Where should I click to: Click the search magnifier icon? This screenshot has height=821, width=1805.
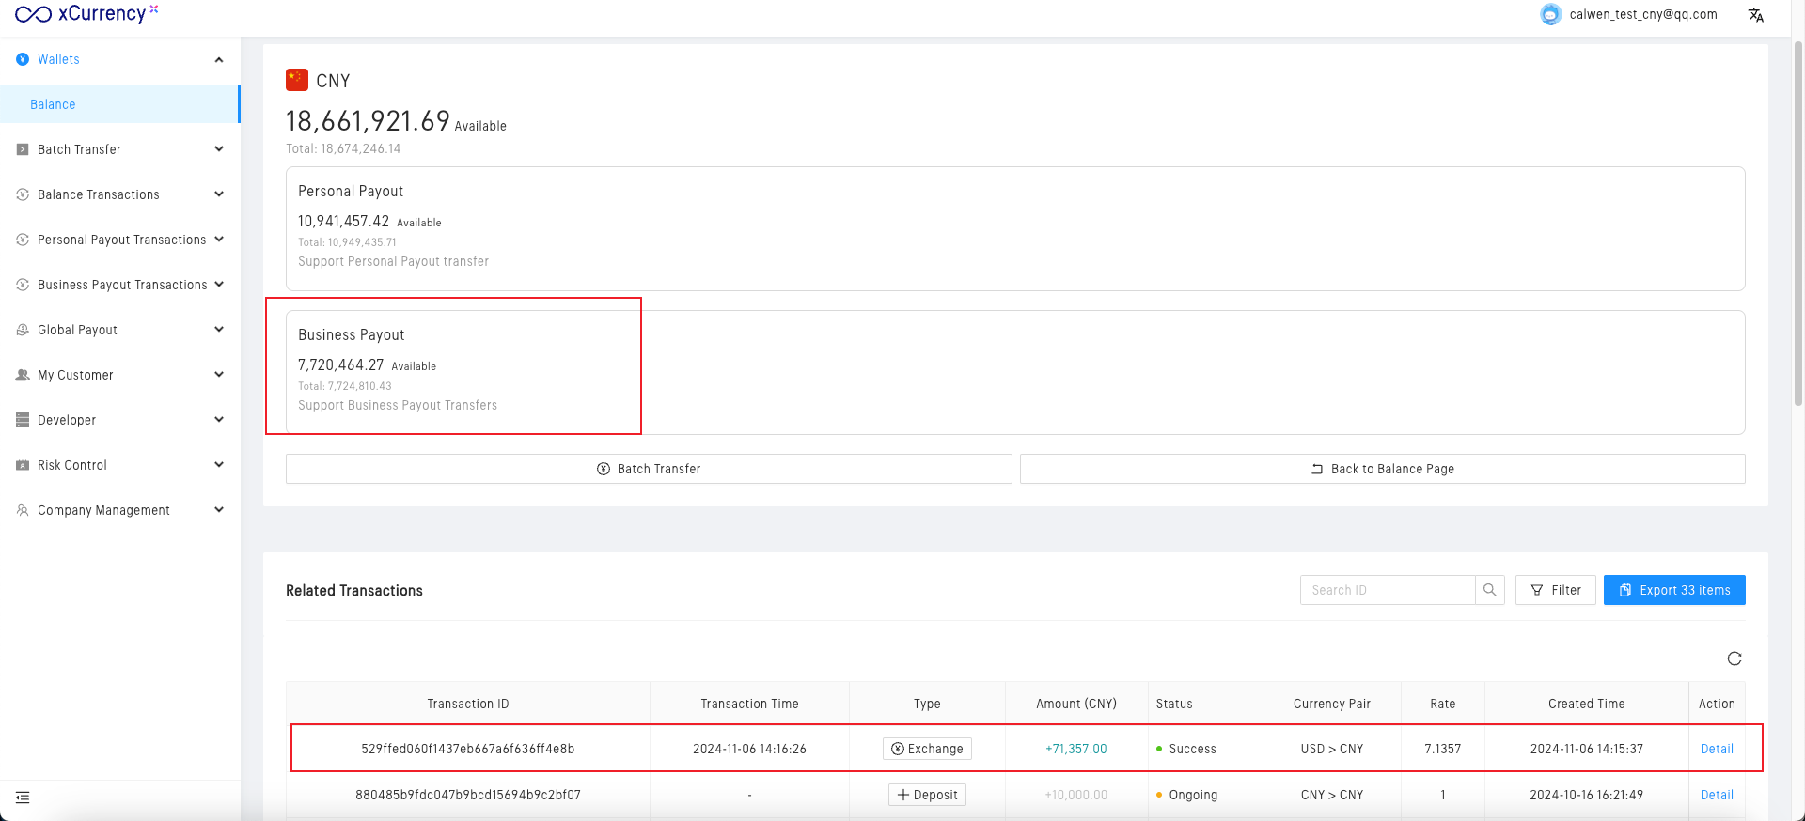pos(1490,590)
